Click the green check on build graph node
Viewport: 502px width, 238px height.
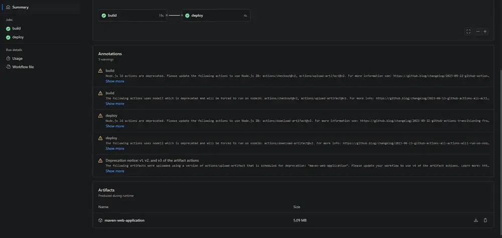(x=104, y=16)
